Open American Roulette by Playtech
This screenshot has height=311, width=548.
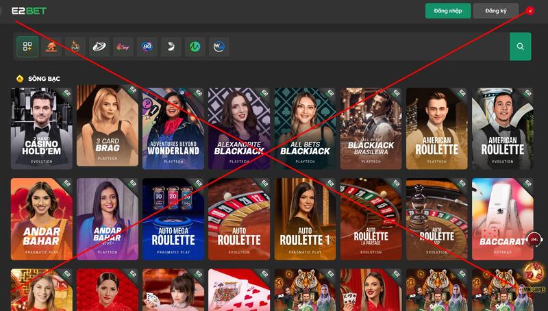pos(437,128)
